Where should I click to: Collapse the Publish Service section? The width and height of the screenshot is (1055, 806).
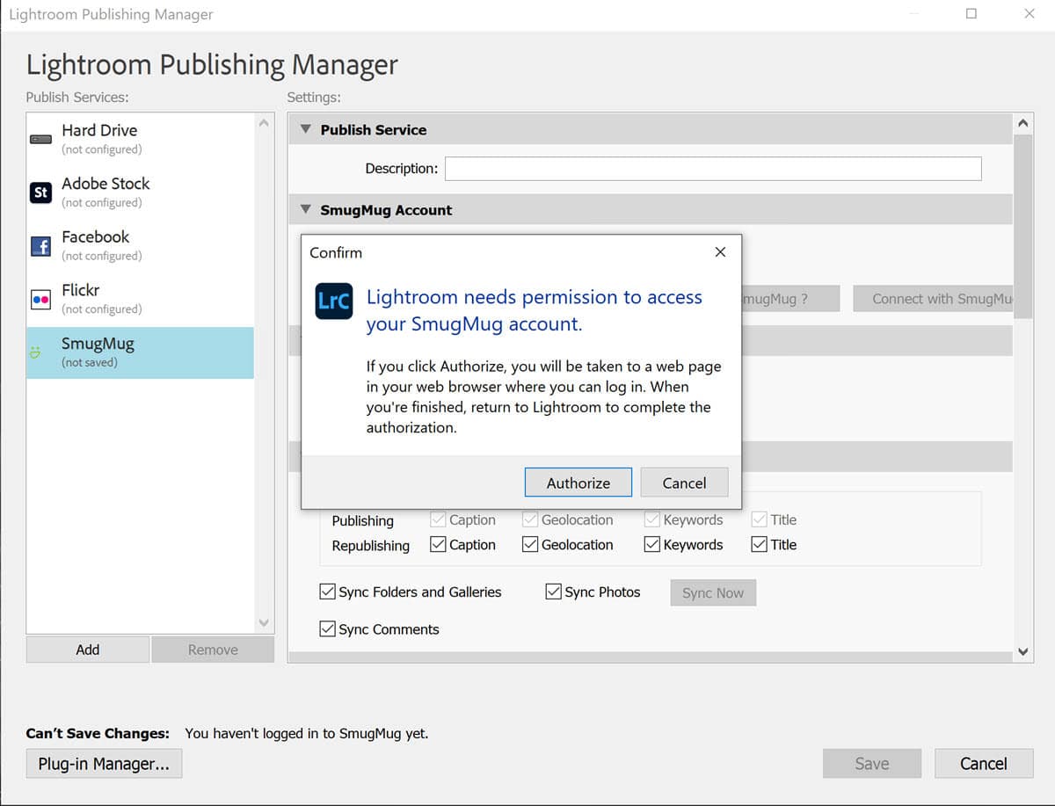click(x=306, y=129)
